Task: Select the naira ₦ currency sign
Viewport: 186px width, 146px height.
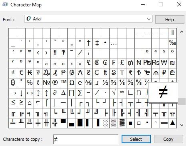Action: click(139, 63)
